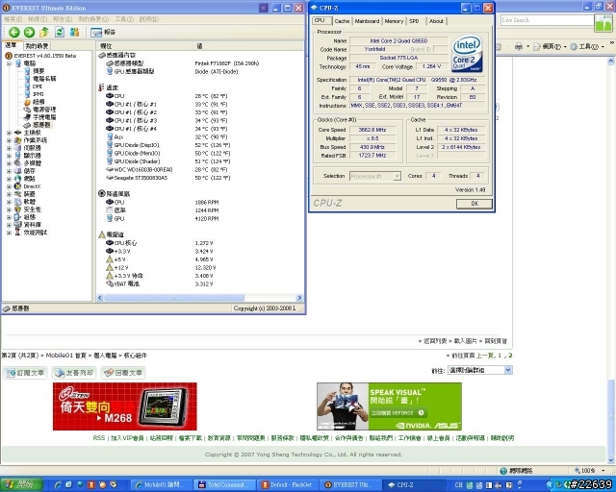Open the 說明 (Help) menu in EVEREST
The height and width of the screenshot is (492, 616).
(149, 19)
